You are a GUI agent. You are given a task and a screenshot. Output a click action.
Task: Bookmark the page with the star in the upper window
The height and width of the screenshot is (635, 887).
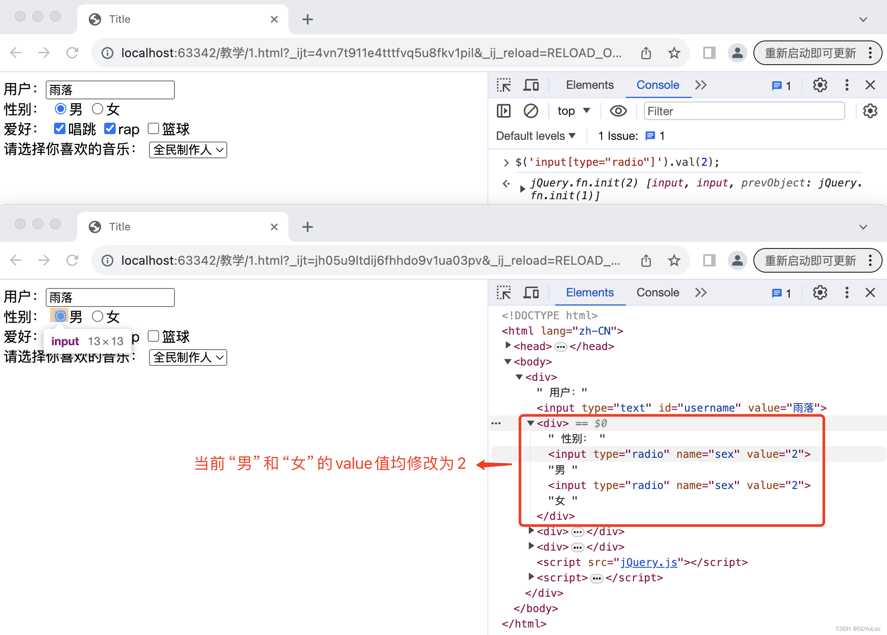pyautogui.click(x=674, y=53)
